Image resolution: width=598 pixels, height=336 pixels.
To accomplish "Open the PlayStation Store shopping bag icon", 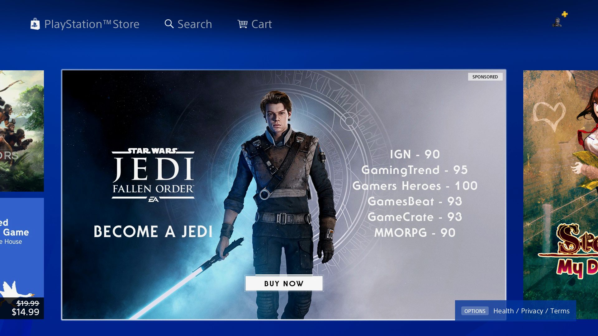I will tap(35, 24).
